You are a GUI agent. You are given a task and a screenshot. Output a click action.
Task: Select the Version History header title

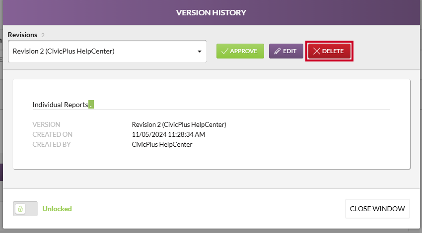click(211, 12)
